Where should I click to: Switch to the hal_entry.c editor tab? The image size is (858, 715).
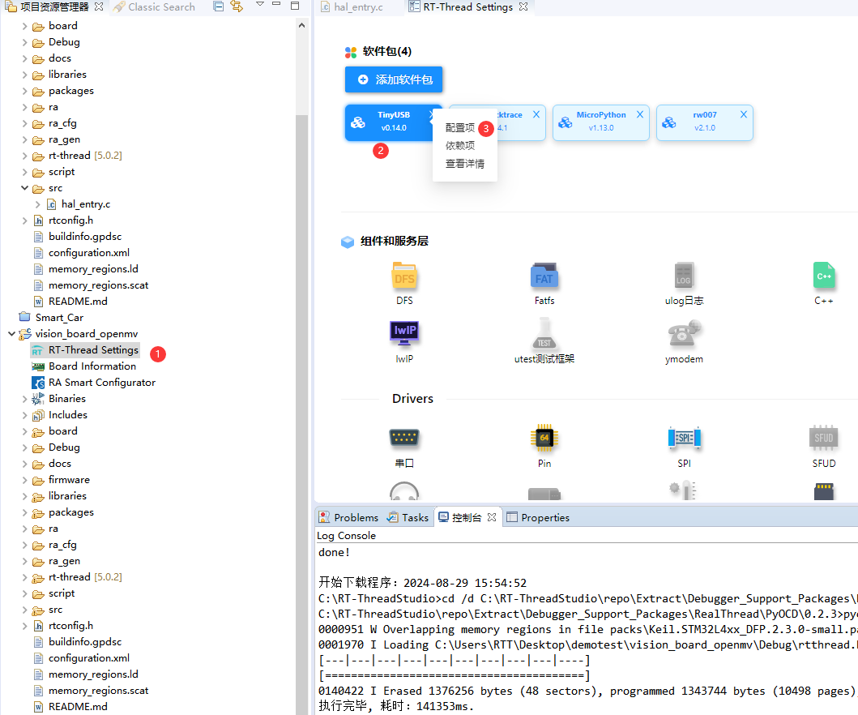[352, 7]
